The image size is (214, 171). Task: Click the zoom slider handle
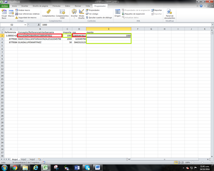[x=202, y=162]
